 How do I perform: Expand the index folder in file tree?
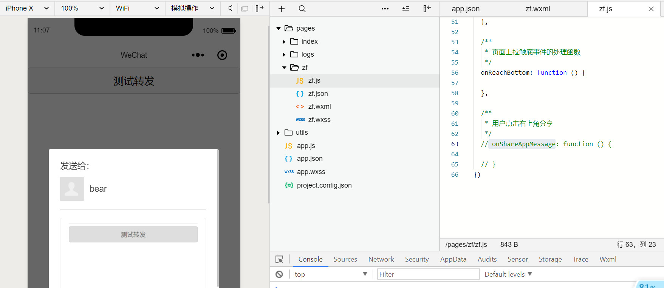pos(284,42)
